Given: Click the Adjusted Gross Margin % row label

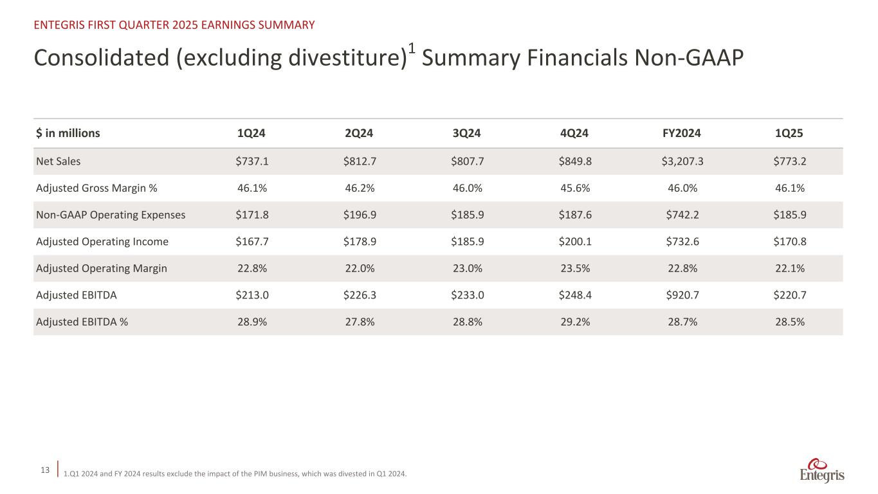Looking at the screenshot, I should pyautogui.click(x=96, y=188).
